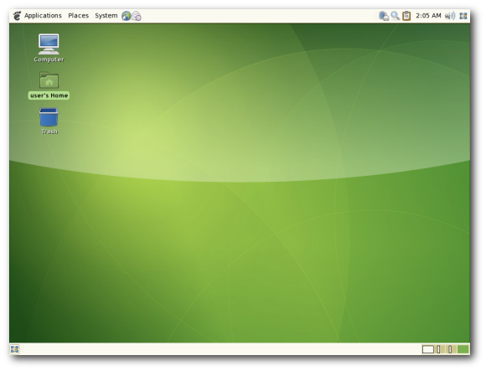Open the Applications menu
The image size is (486, 371).
pyautogui.click(x=43, y=15)
